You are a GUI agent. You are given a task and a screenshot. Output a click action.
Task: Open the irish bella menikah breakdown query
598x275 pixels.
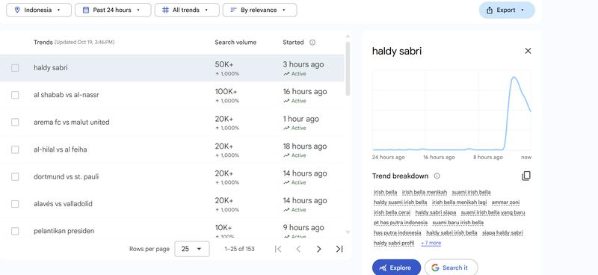point(424,192)
